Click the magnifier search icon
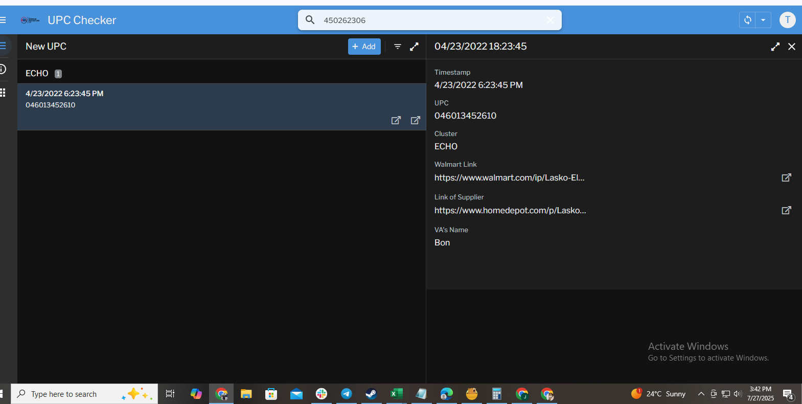The width and height of the screenshot is (802, 404). (310, 20)
